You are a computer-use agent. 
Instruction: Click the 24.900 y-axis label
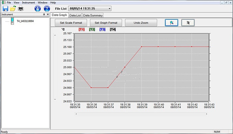[68, 88]
